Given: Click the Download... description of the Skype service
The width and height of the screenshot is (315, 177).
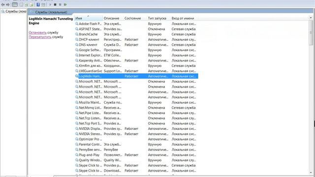Looking at the screenshot, I should point(113,171).
